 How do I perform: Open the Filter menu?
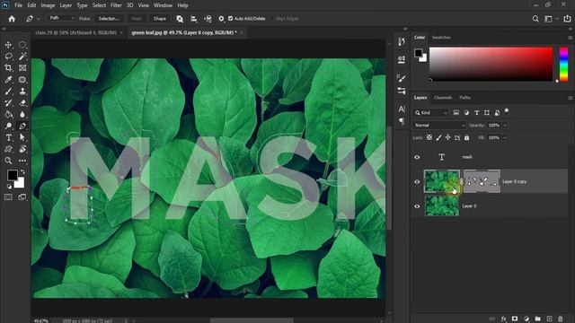point(116,5)
